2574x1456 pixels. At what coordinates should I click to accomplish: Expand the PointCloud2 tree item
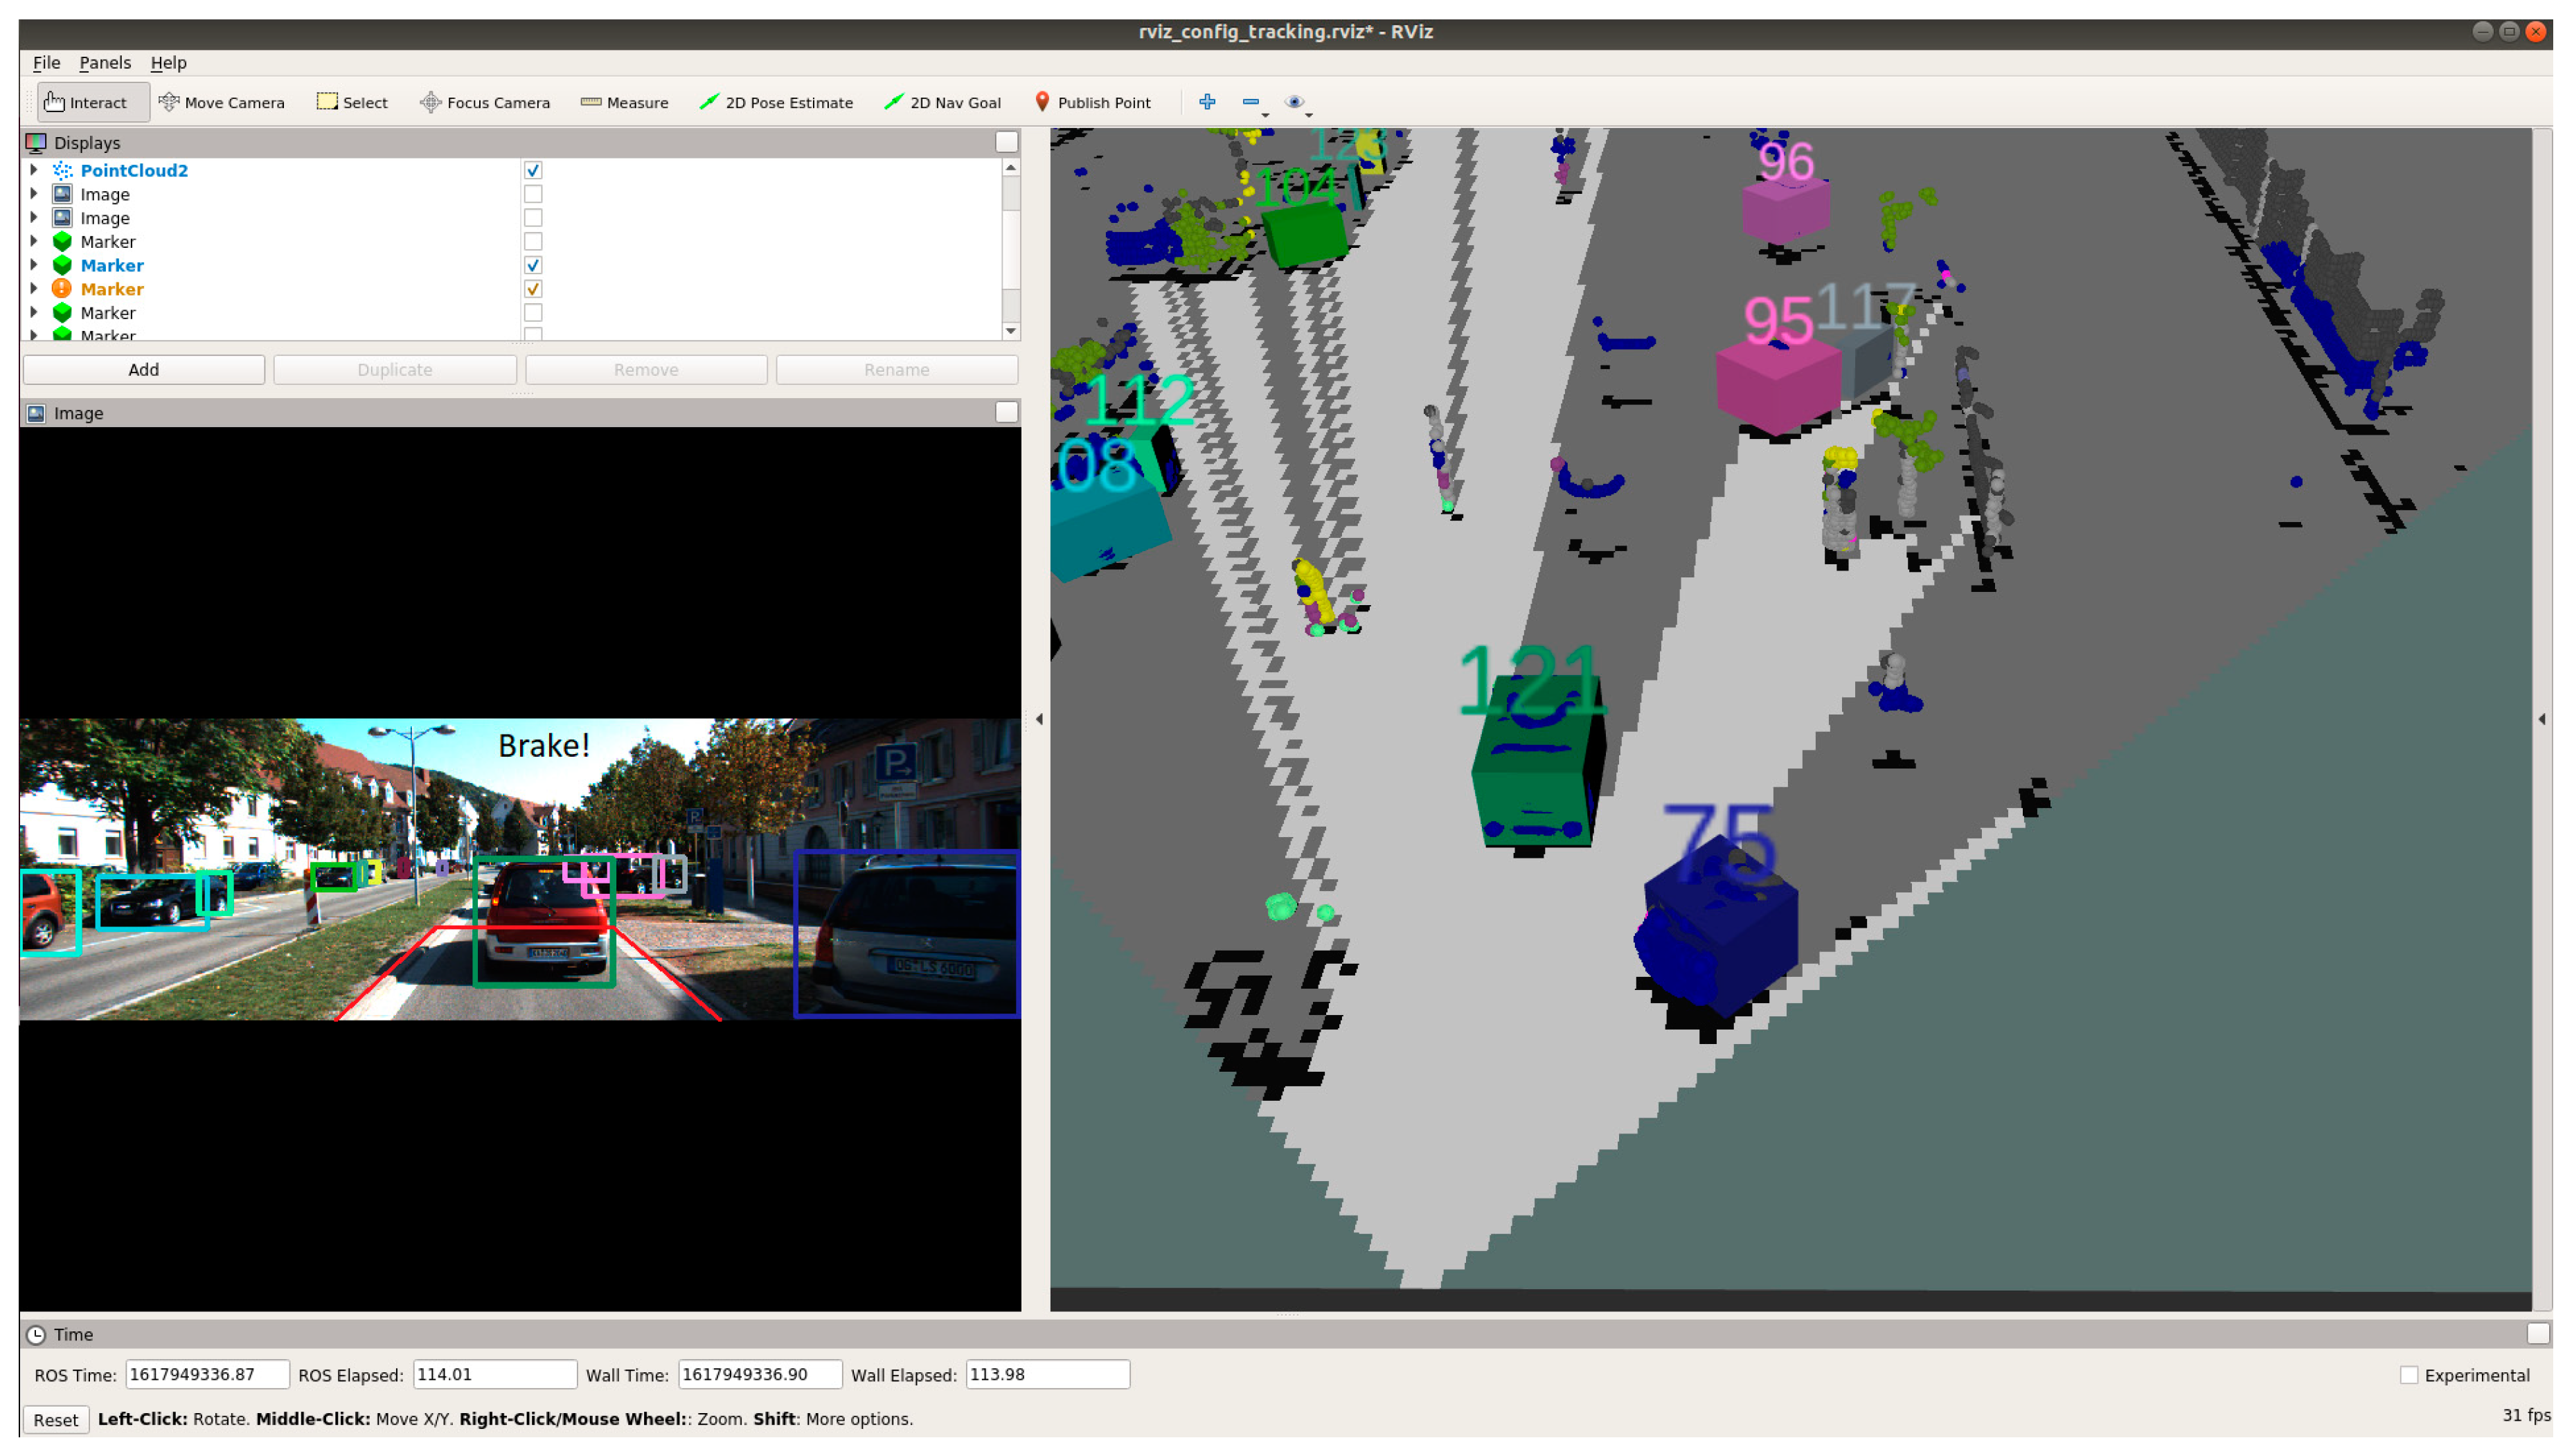pos(34,170)
